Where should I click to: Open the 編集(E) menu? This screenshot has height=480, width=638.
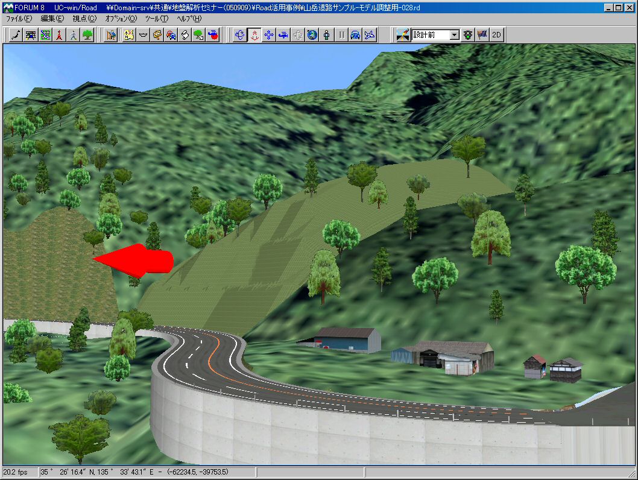point(52,19)
